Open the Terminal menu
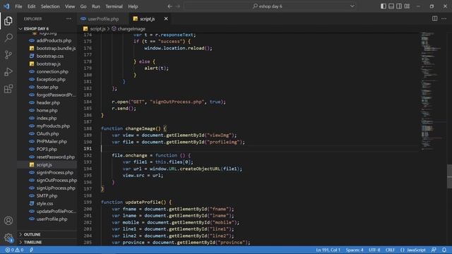Image resolution: width=452 pixels, height=254 pixels. point(114,6)
